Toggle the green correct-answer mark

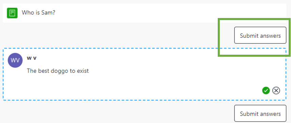pos(266,91)
